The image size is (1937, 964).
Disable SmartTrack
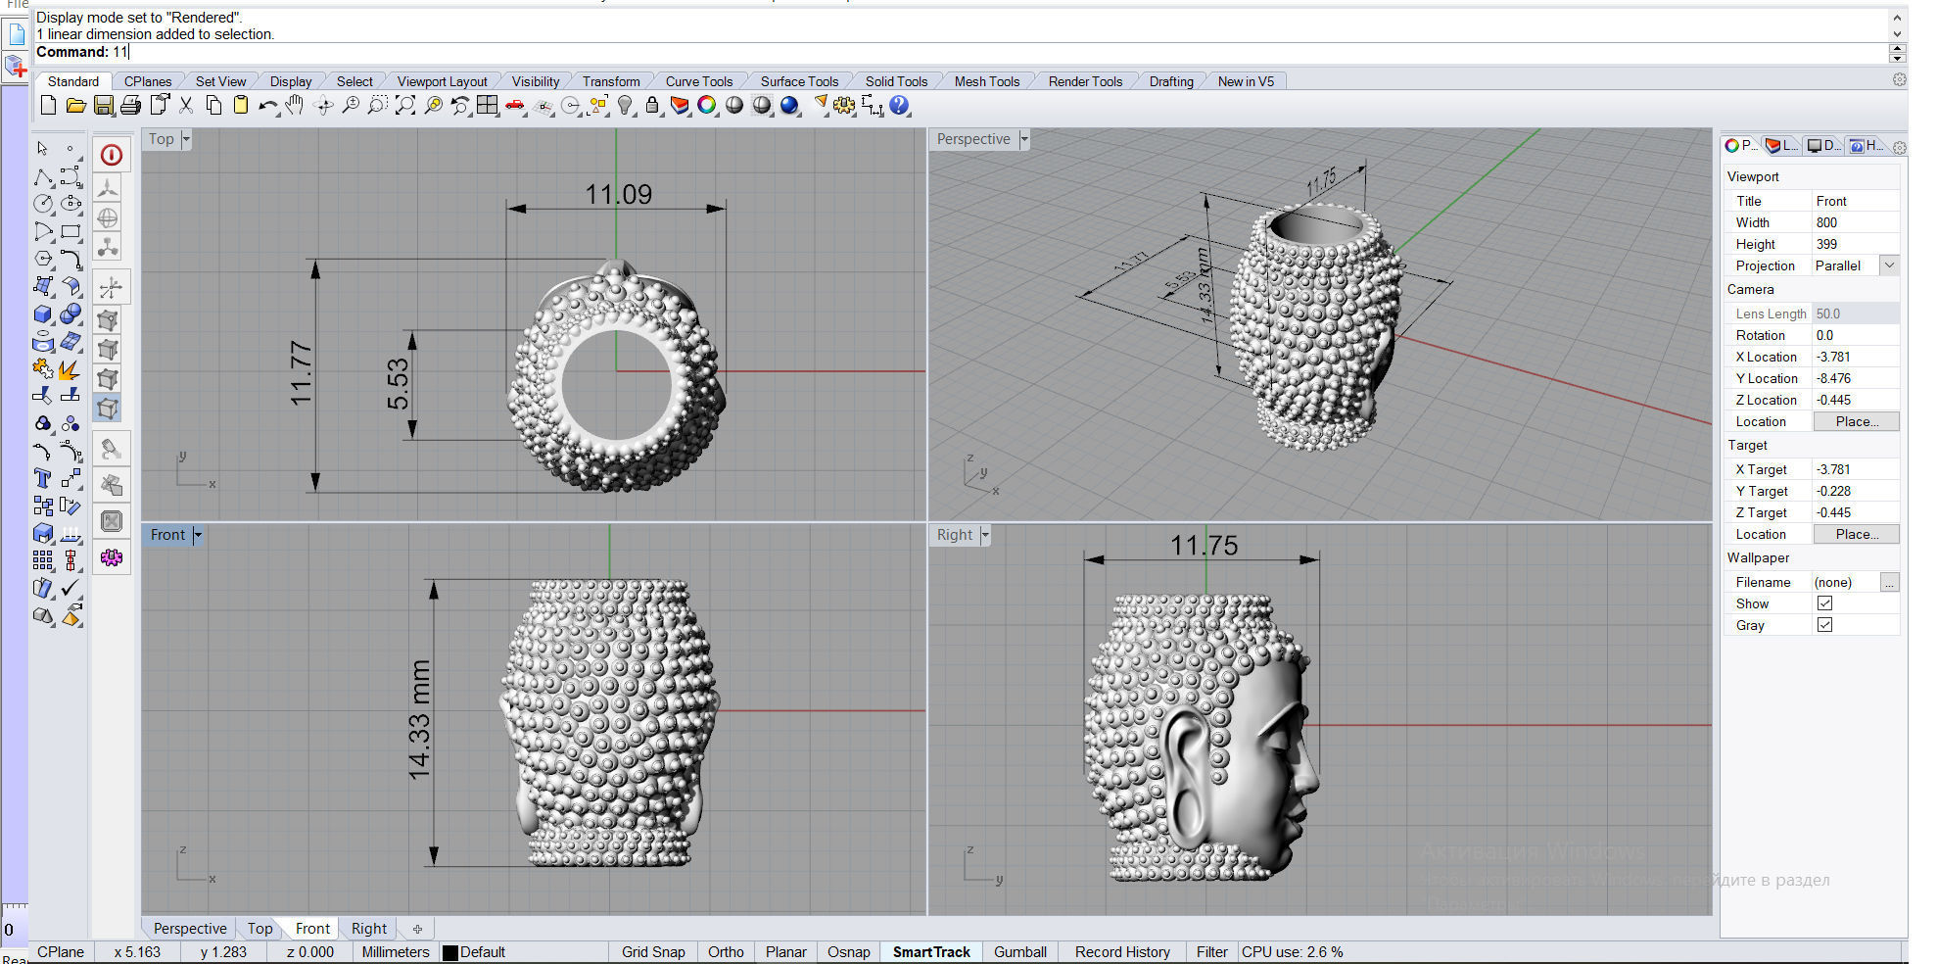point(931,951)
